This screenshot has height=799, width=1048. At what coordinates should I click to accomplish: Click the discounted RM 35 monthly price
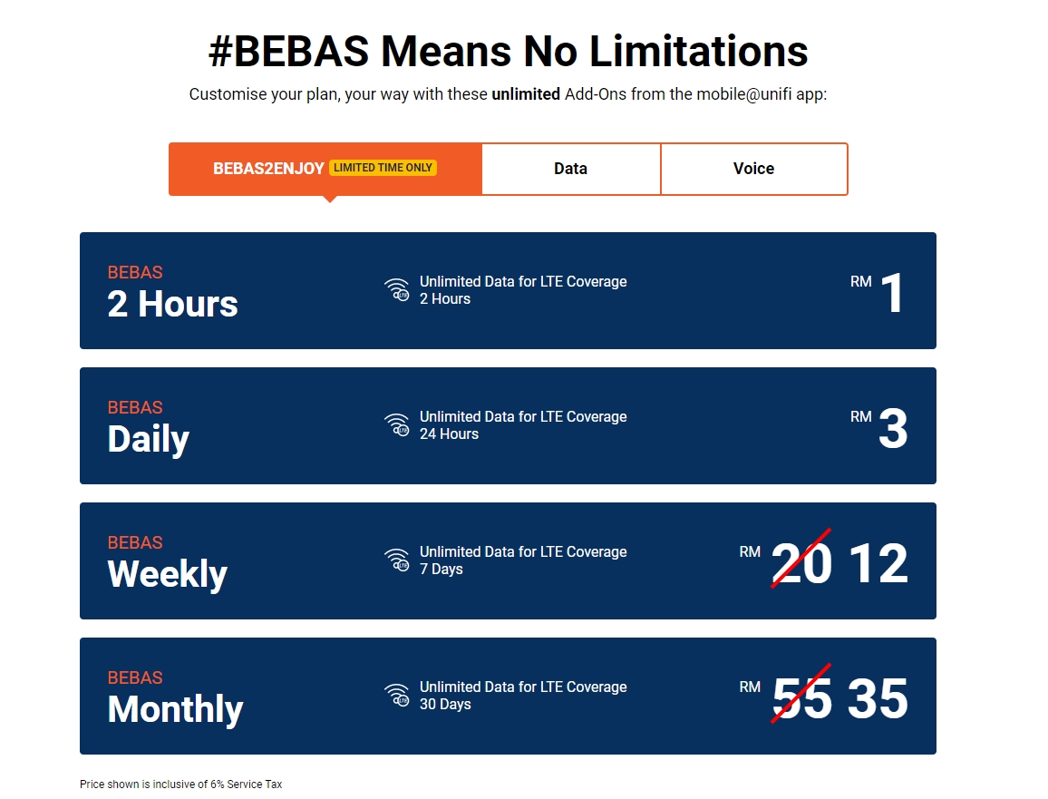click(x=878, y=698)
